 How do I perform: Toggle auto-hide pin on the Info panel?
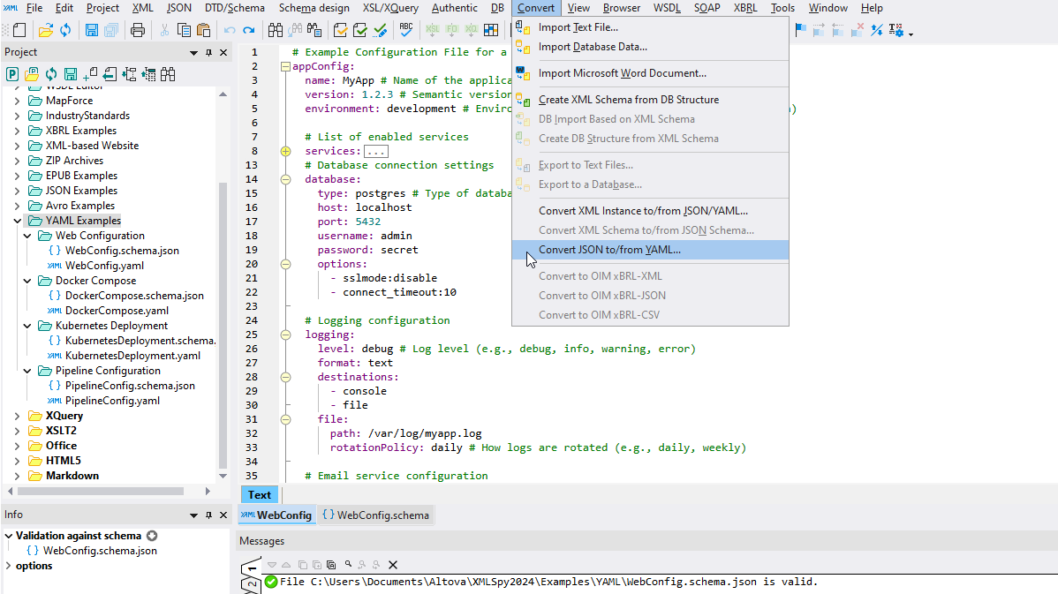[208, 515]
